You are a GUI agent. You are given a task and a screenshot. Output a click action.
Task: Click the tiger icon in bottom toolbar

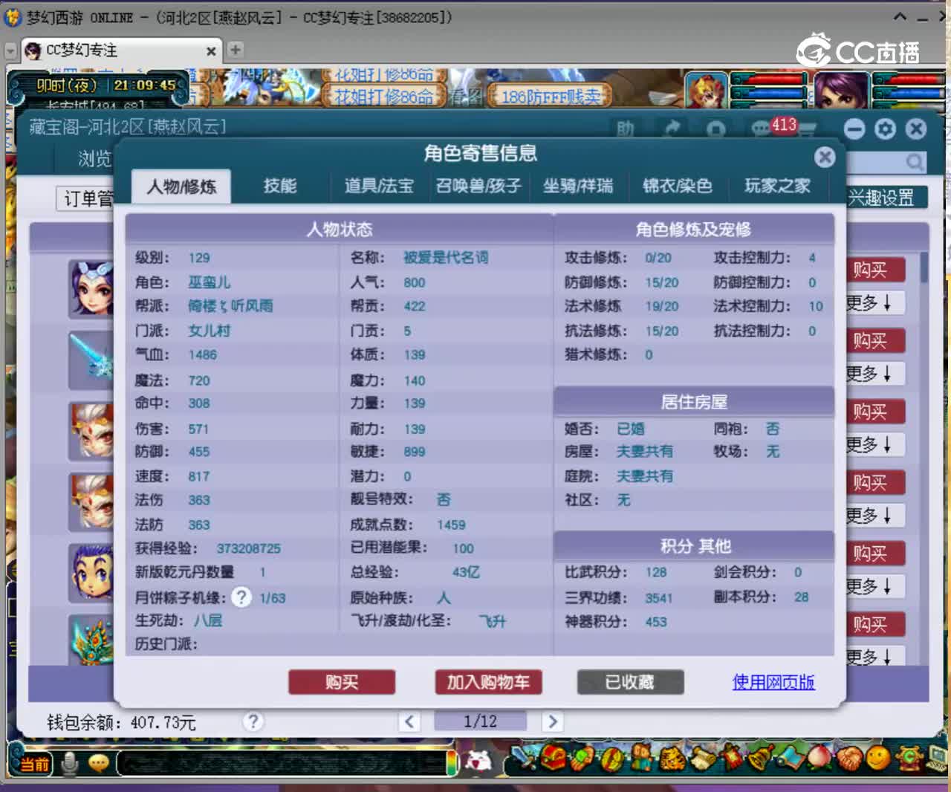(673, 759)
